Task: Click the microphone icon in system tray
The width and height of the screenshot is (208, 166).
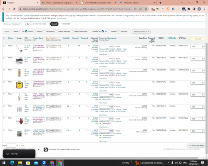Action: click(x=172, y=163)
